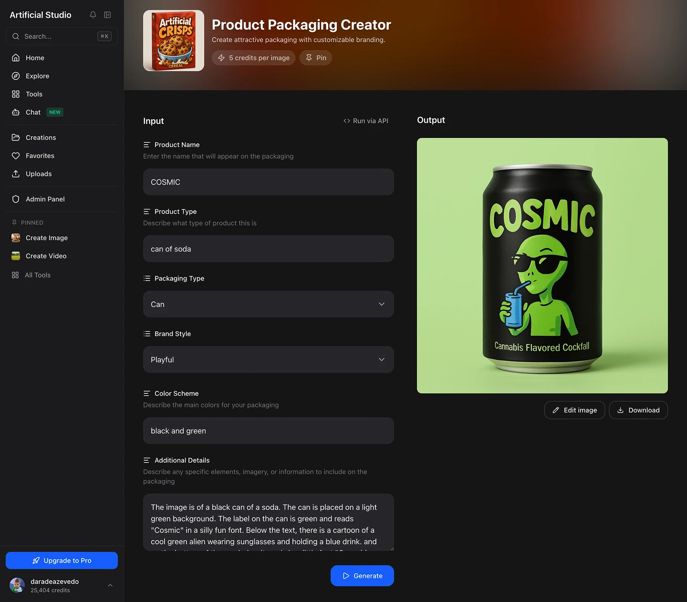This screenshot has width=687, height=602.
Task: Click the Favorites heart icon
Action: pyautogui.click(x=16, y=156)
